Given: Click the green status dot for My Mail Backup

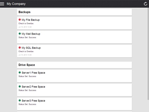Looking at the screenshot, I should 20,34.
